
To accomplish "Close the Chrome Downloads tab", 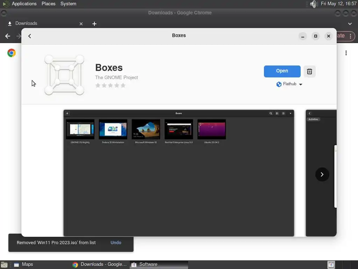I will (x=81, y=24).
